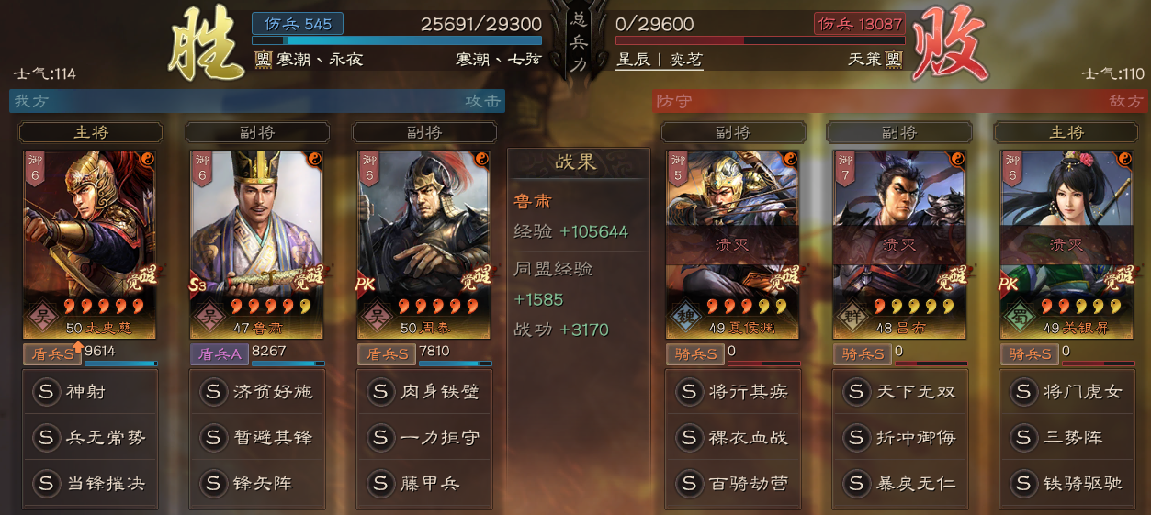Select the 铁骑驱驰 skill entry
Screen dimensions: 1151x515
(x=1067, y=483)
